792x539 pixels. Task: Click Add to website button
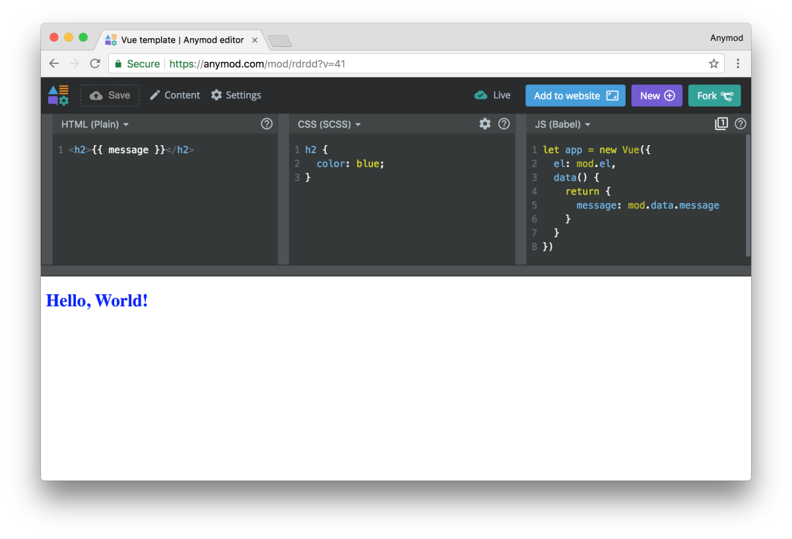pos(576,96)
